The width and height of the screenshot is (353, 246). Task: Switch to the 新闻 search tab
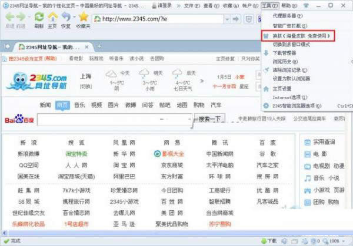(x=45, y=105)
